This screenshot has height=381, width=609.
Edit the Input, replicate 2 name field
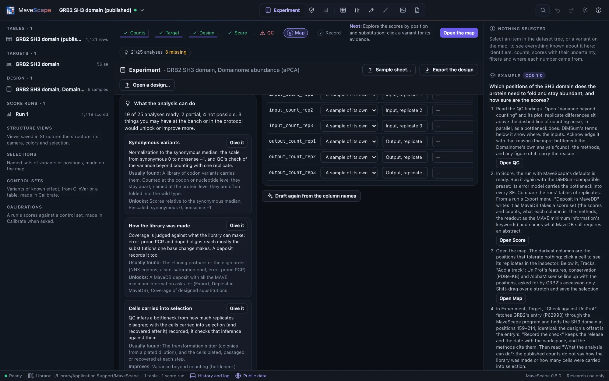point(405,110)
